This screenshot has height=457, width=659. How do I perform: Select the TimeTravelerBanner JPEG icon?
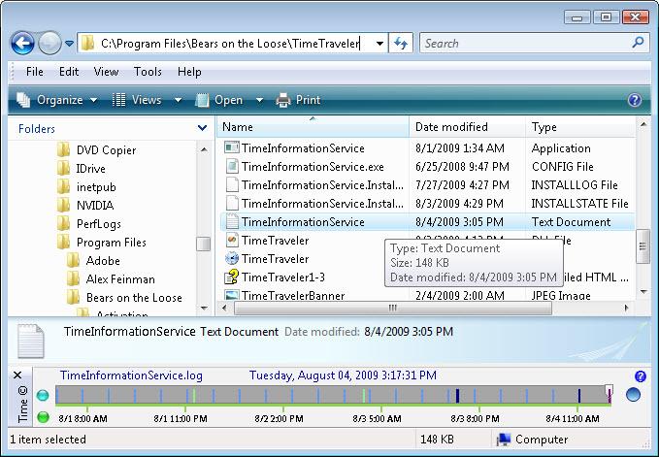tap(232, 295)
